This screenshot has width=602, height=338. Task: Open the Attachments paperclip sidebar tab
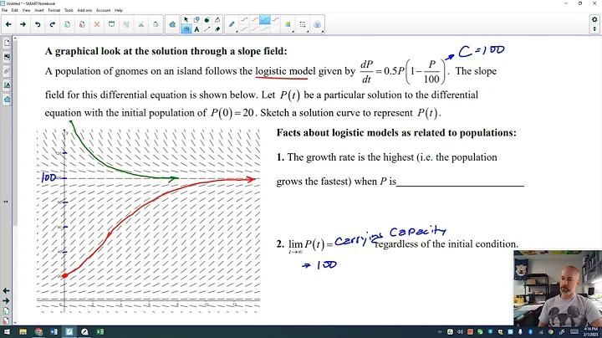point(7,71)
